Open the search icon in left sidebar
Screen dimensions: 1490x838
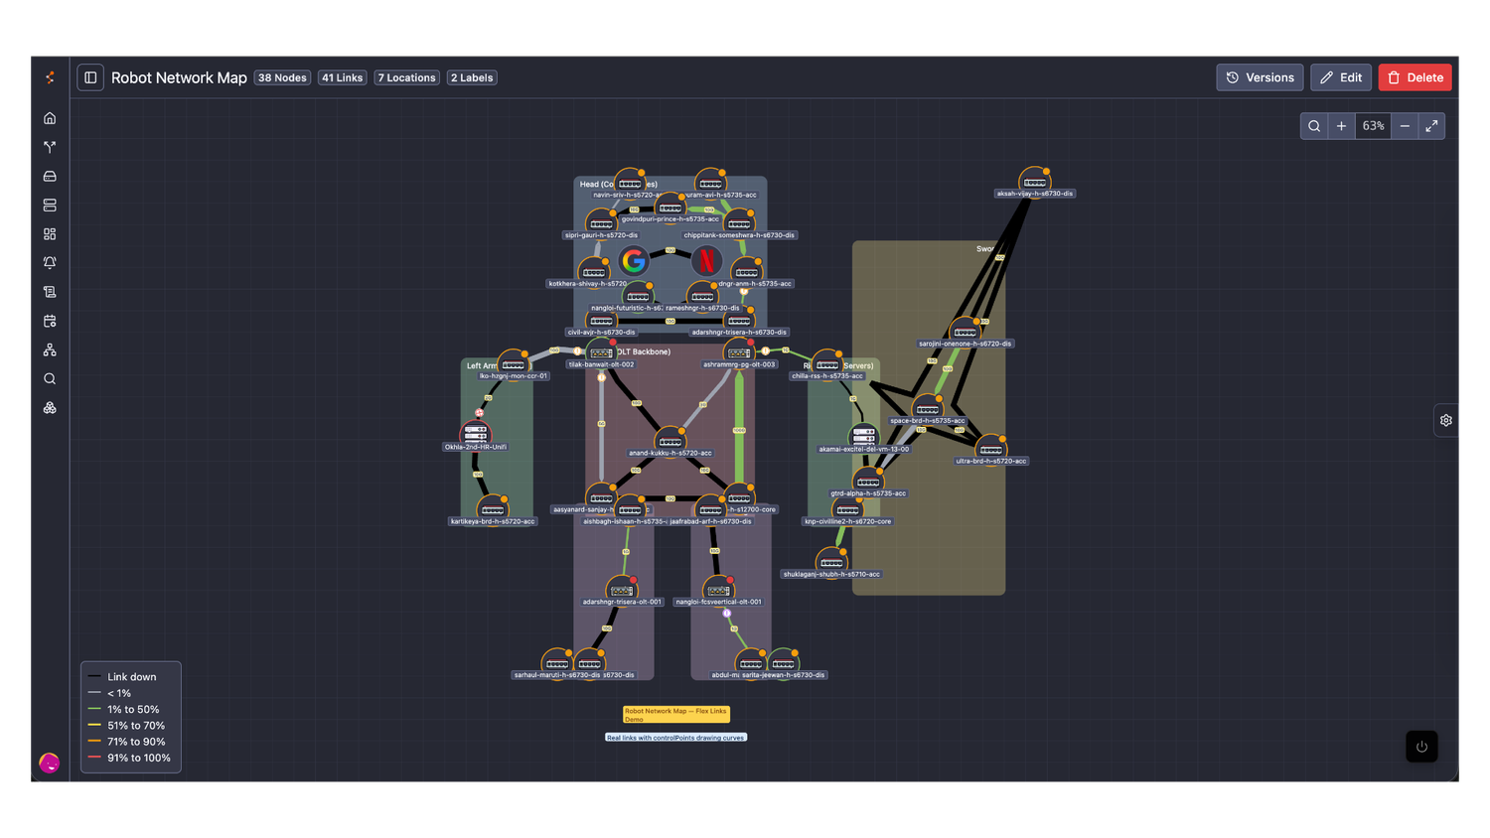point(50,379)
